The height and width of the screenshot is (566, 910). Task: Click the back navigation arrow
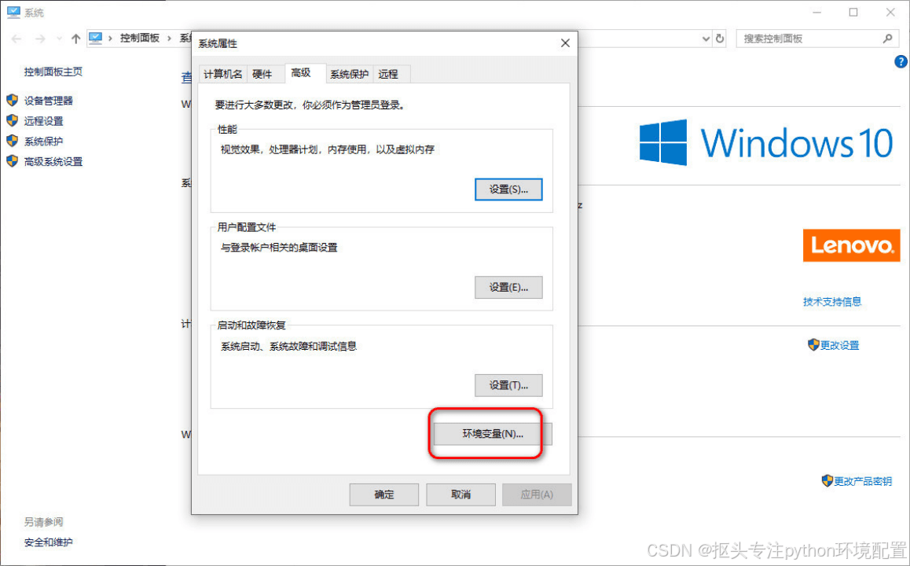click(x=17, y=39)
